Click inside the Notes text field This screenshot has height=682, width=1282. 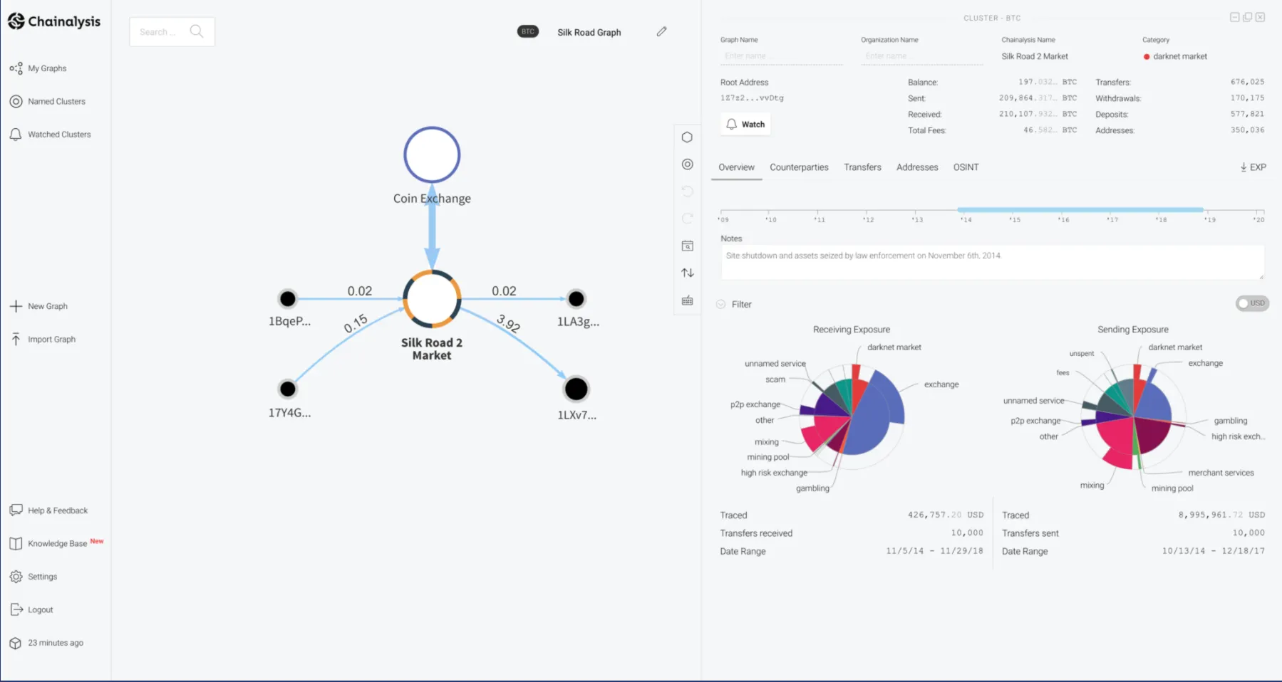[x=992, y=263]
